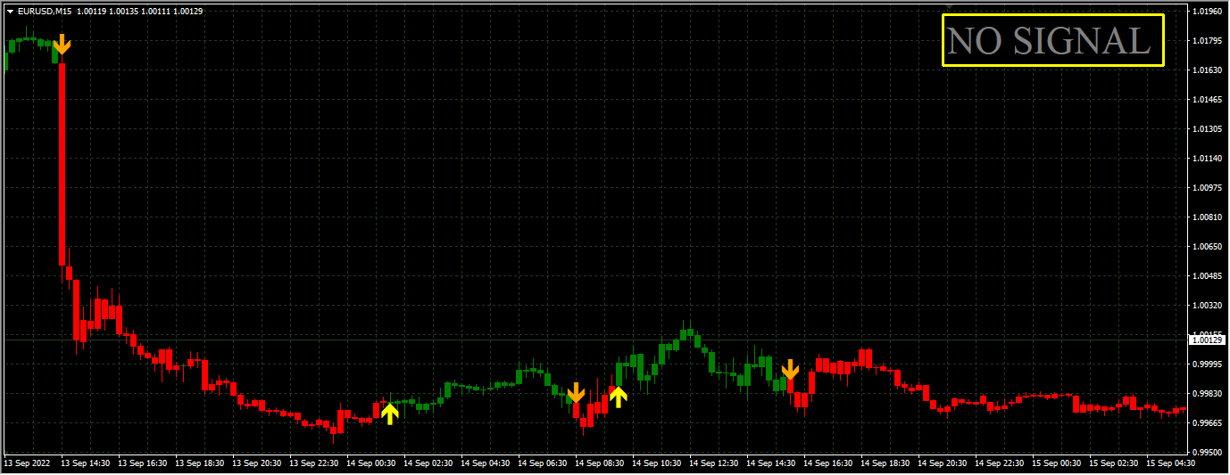Select the orange sell arrow above the 13 Sep drop

pos(62,45)
